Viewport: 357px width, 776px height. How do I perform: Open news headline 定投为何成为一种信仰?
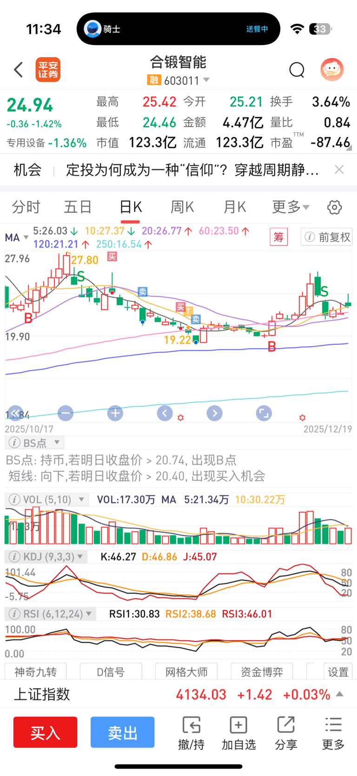pyautogui.click(x=192, y=170)
